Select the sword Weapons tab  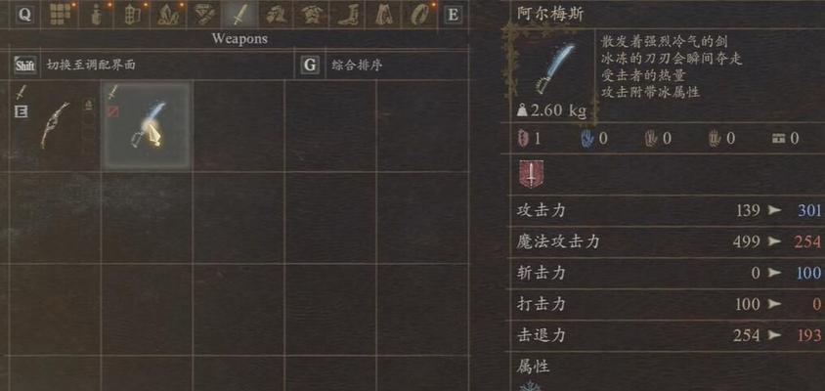click(x=239, y=14)
